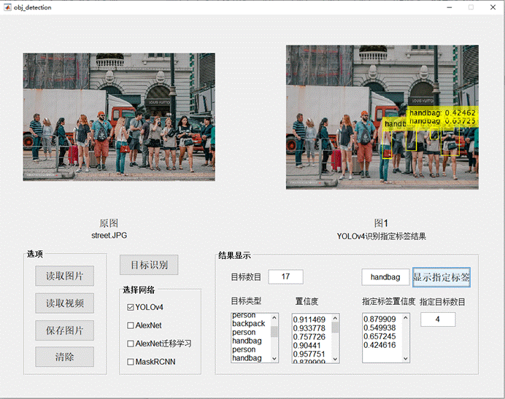
Task: Click the scrollbar thumb of the 目标类型 list
Action: (274, 331)
